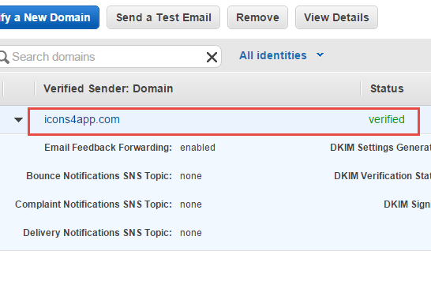Viewport: 431px width, 300px height.
Task: Click none beside Delivery Notifications
Action: point(191,233)
